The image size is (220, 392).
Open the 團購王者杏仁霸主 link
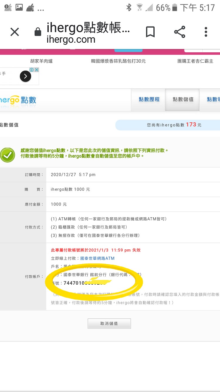coord(195,61)
